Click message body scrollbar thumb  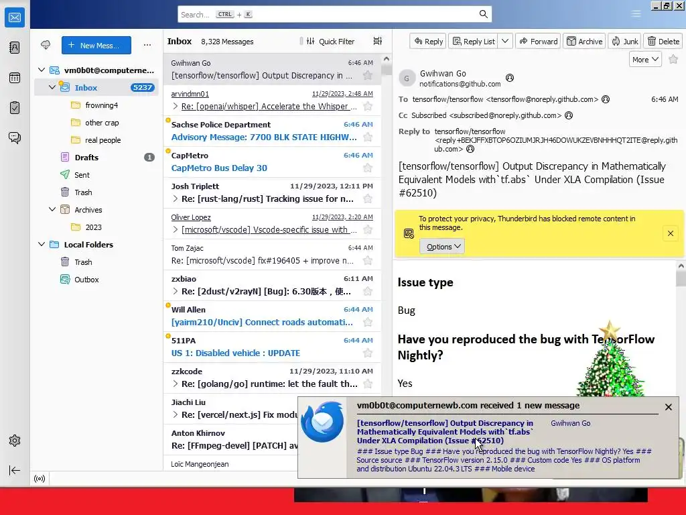coord(681,279)
